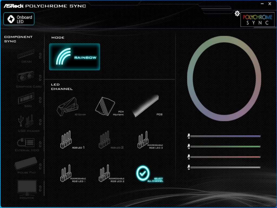Toggle the sync link next to Monitor
This screenshot has width=277, height=208.
[40, 188]
